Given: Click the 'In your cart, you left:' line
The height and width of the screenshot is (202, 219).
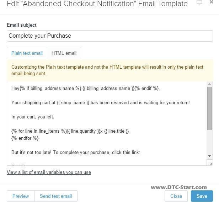Looking at the screenshot, I should (x=33, y=117).
